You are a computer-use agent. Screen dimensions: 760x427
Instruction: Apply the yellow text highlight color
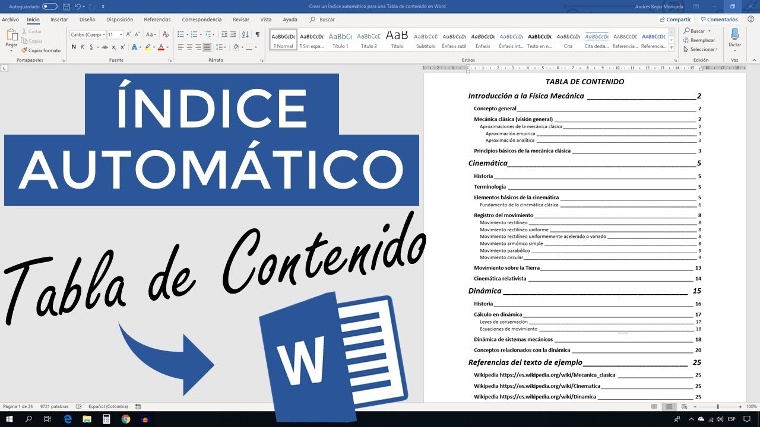[x=148, y=47]
